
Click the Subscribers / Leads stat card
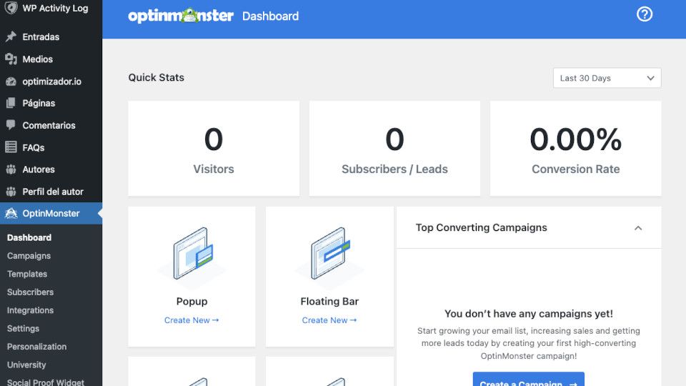[x=394, y=149]
